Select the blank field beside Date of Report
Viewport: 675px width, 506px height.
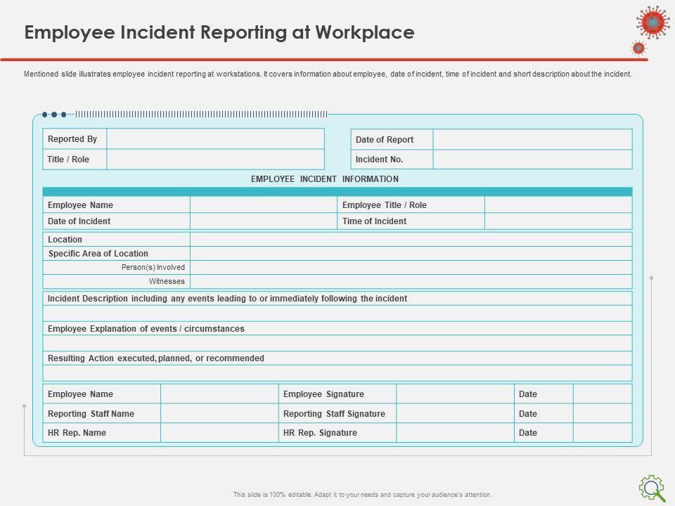[532, 140]
